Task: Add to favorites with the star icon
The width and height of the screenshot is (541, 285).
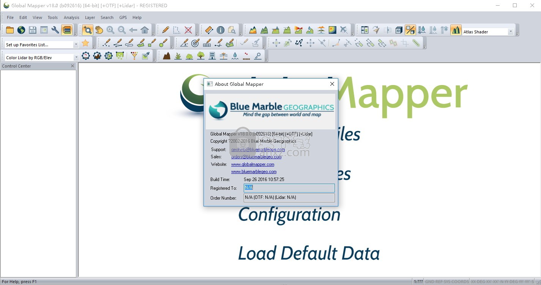Action: (x=86, y=43)
